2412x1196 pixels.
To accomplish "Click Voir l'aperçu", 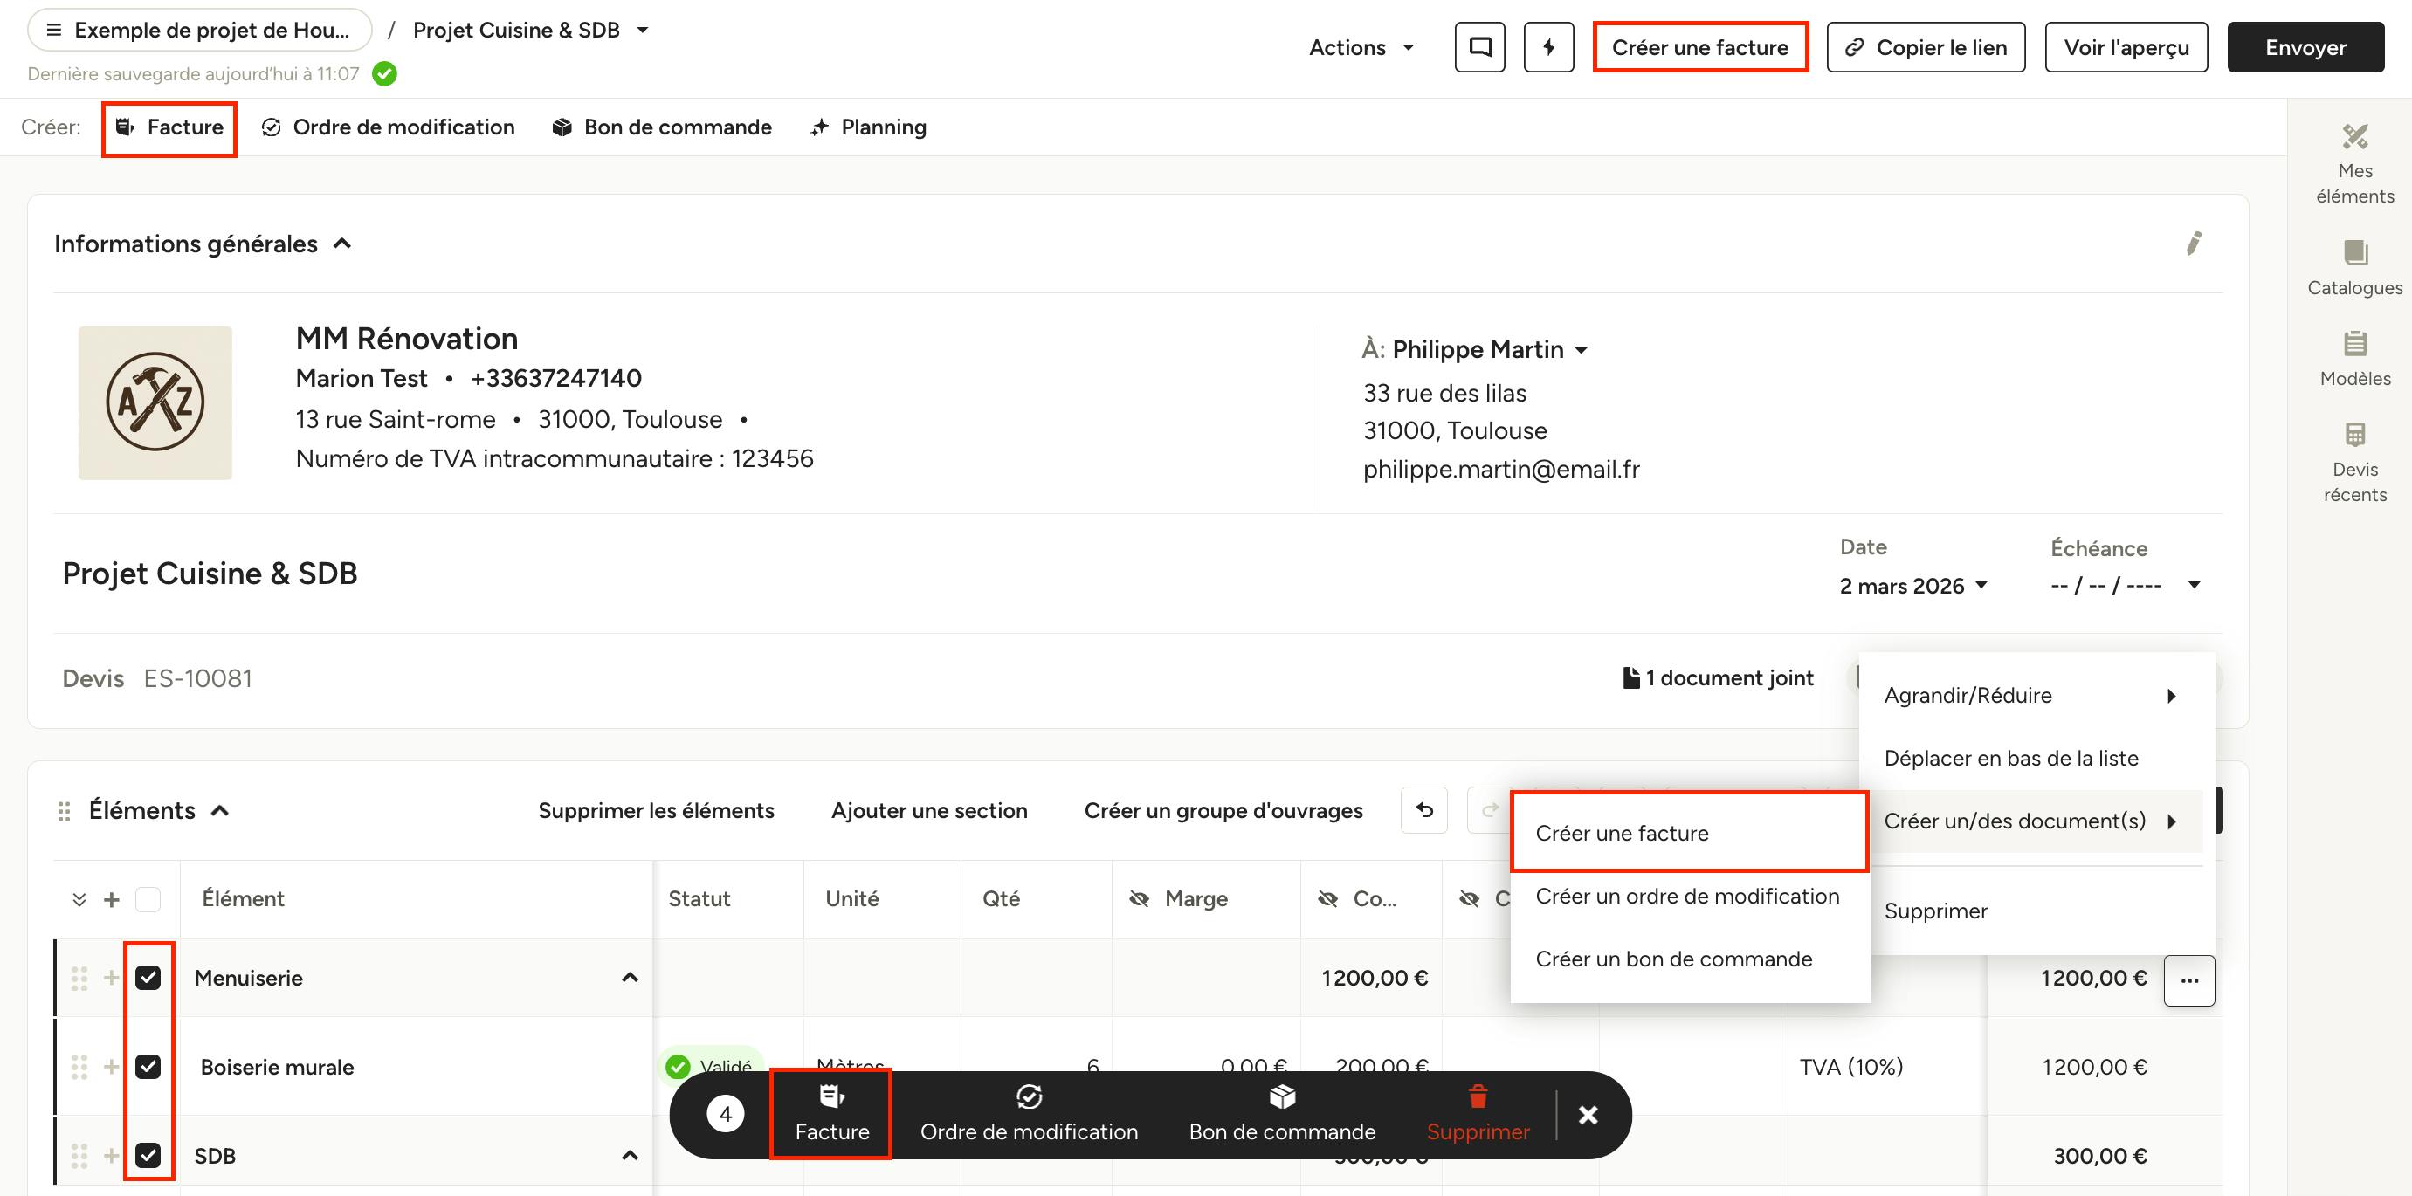I will (x=2126, y=48).
